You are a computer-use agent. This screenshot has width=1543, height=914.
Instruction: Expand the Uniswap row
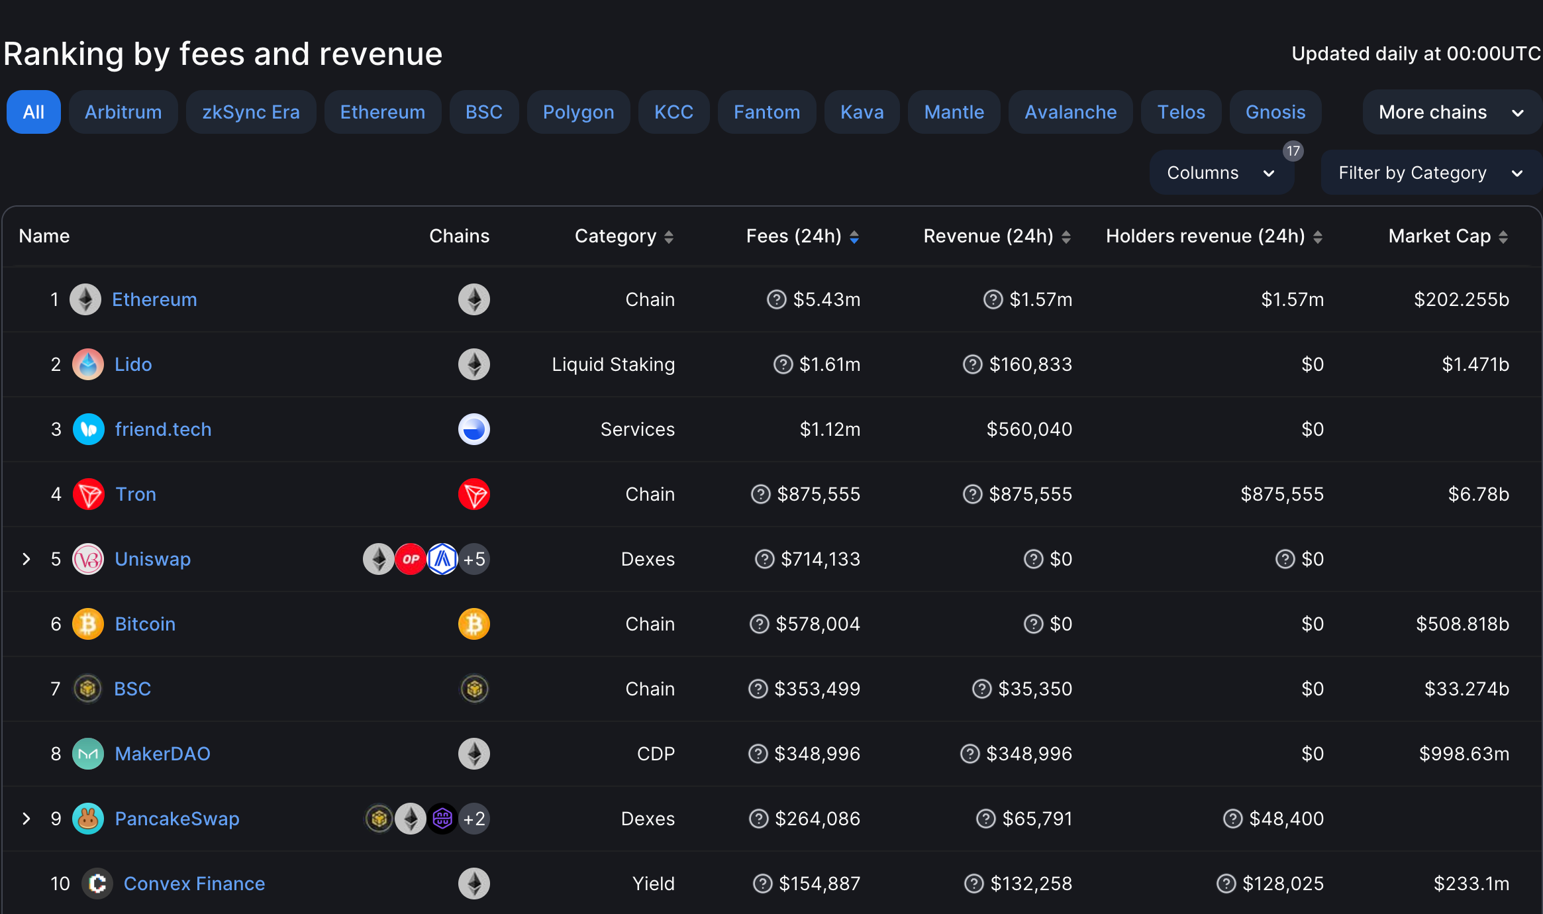point(26,559)
